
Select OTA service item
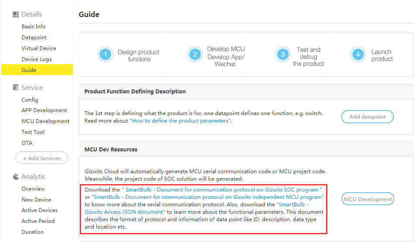27,143
